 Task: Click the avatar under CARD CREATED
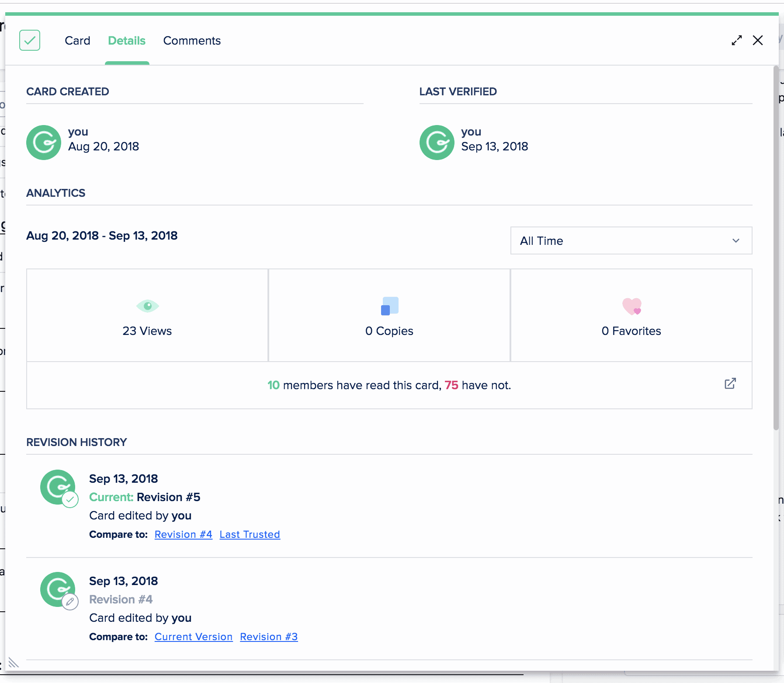pos(43,142)
